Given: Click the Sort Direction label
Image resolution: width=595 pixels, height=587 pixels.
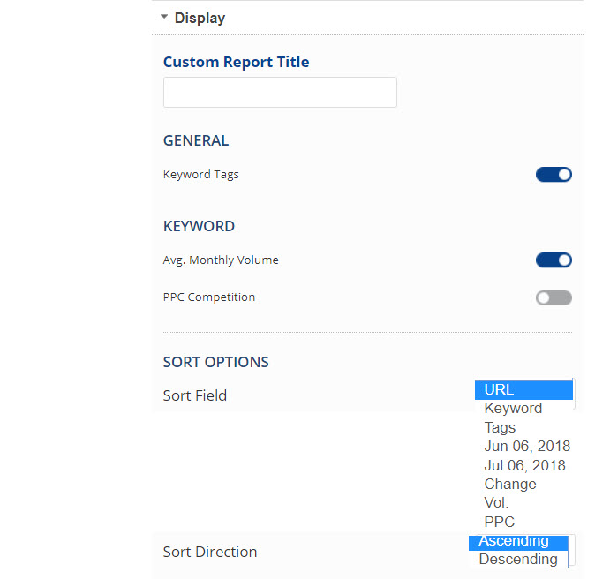Looking at the screenshot, I should tap(210, 552).
